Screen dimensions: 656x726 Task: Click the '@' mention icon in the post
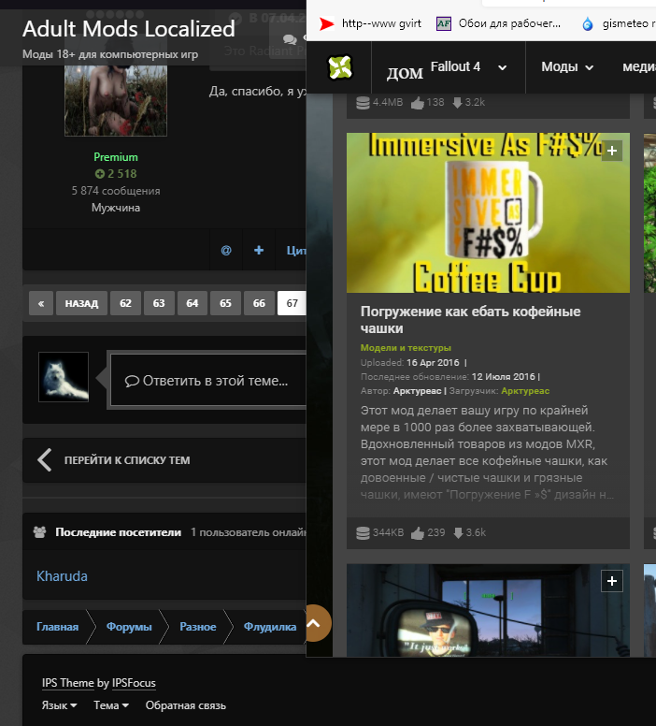[x=226, y=251]
